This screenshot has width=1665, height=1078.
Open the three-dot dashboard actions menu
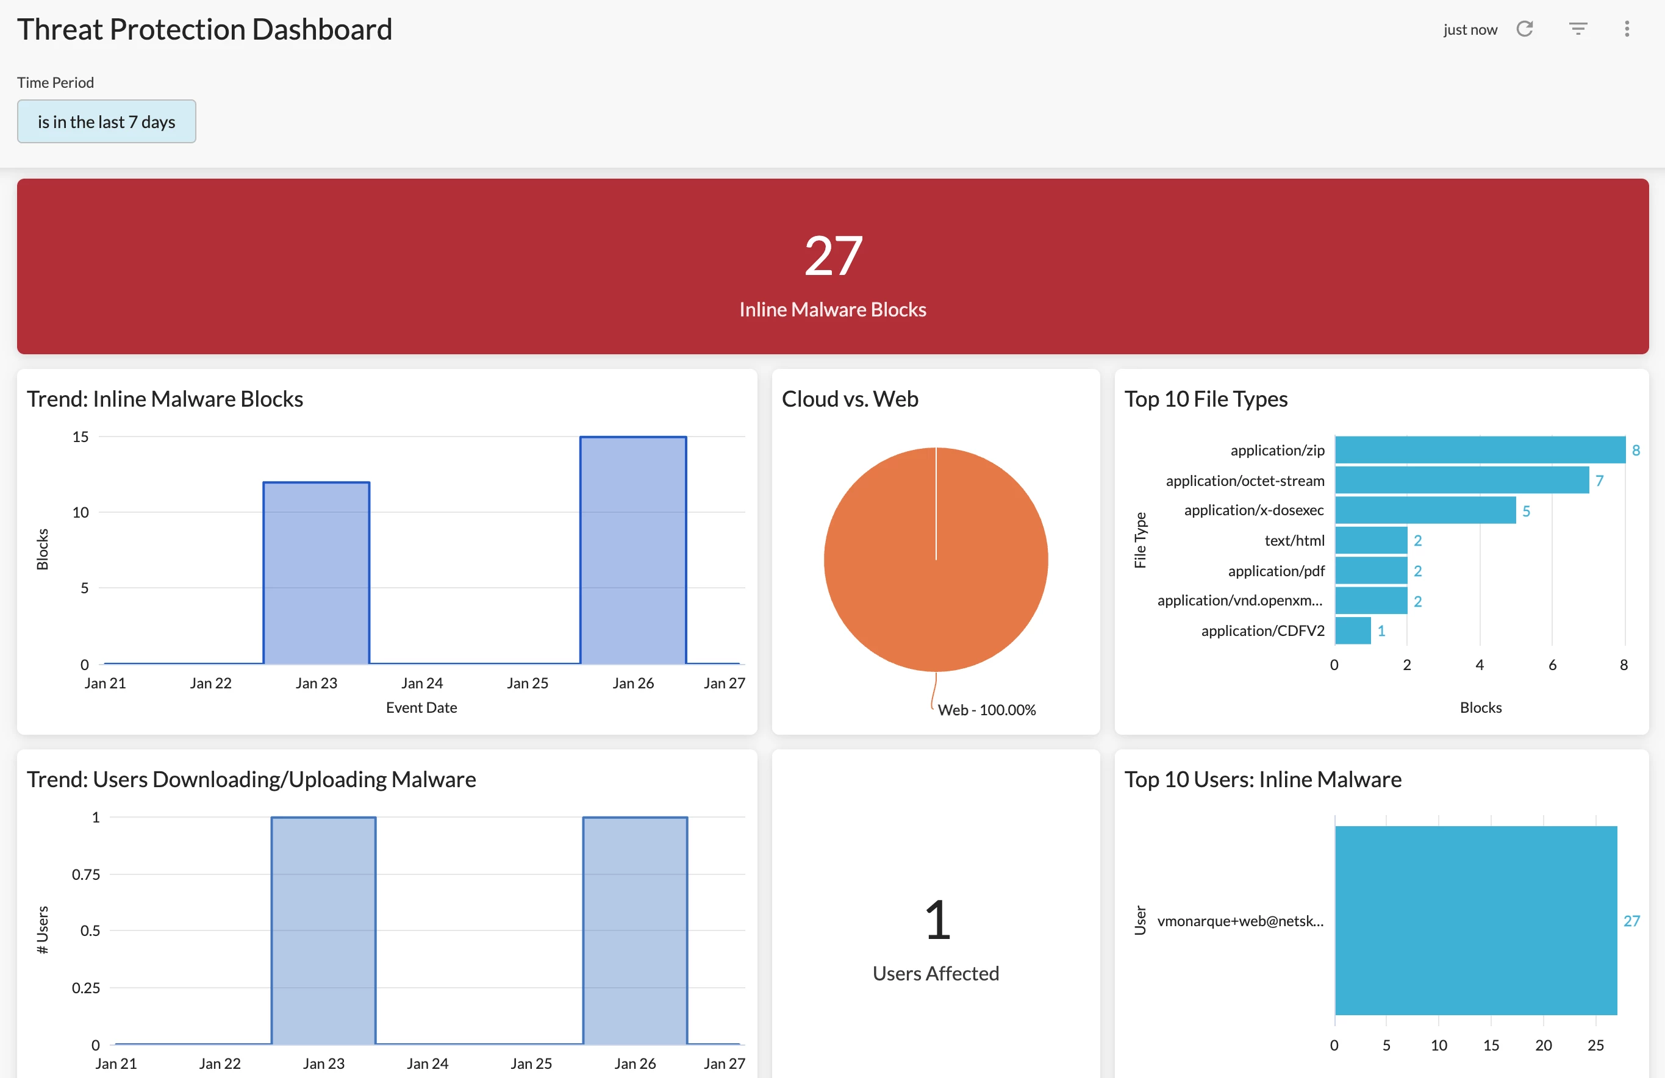[x=1627, y=29]
